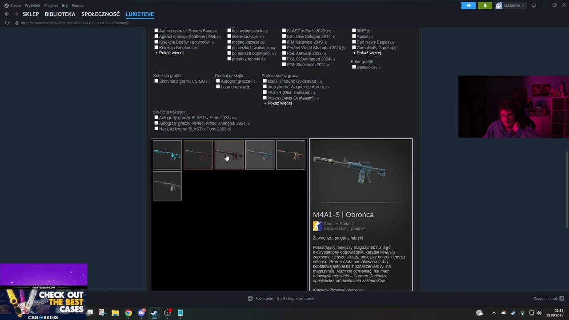Open the Pomoc menu
The width and height of the screenshot is (569, 320).
click(77, 5)
